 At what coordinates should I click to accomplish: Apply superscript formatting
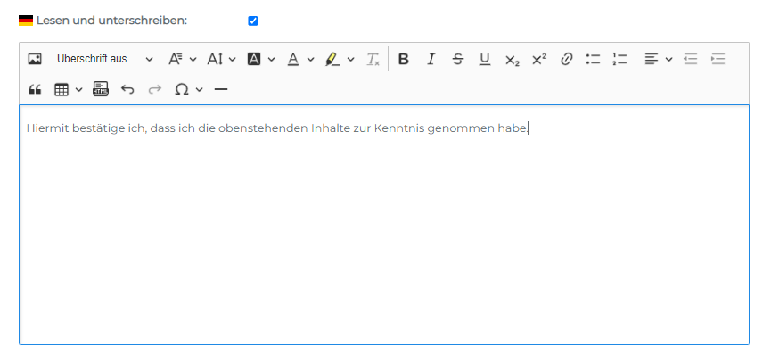pos(538,60)
